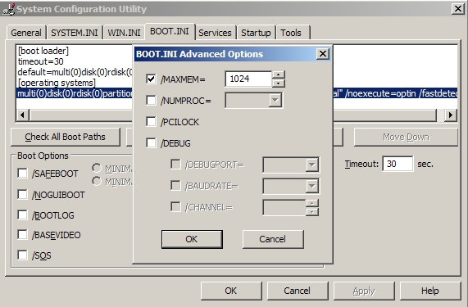Screen dimensions: 468x307
Task: Increase the /MAXMEM value with up arrow
Action: [x=279, y=74]
